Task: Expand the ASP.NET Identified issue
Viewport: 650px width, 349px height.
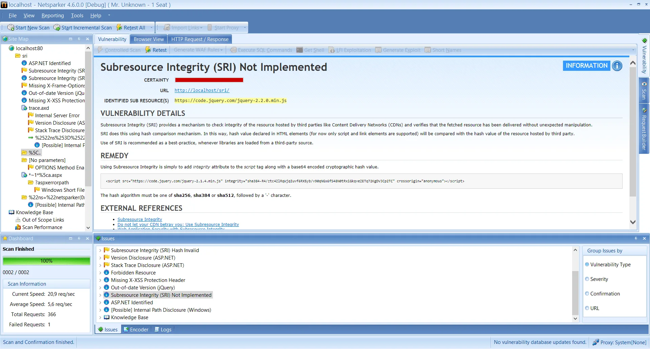Action: pyautogui.click(x=100, y=303)
